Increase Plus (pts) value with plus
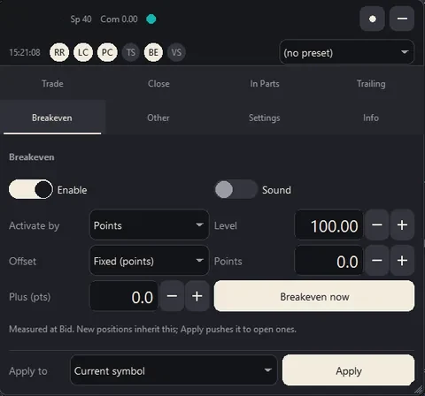Image resolution: width=425 pixels, height=396 pixels. pyautogui.click(x=197, y=296)
